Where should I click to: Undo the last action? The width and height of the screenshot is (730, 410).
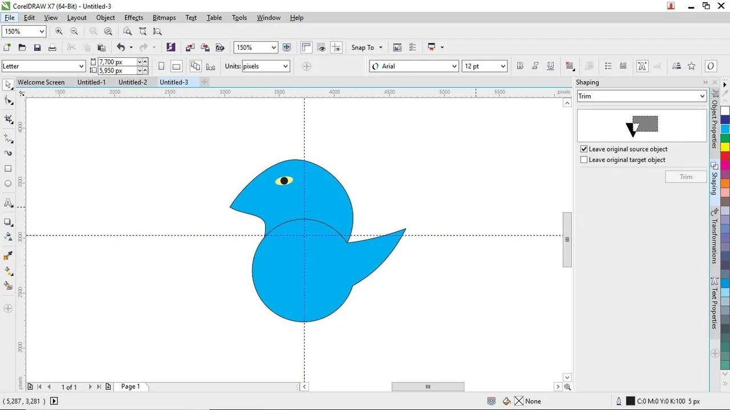coord(120,47)
